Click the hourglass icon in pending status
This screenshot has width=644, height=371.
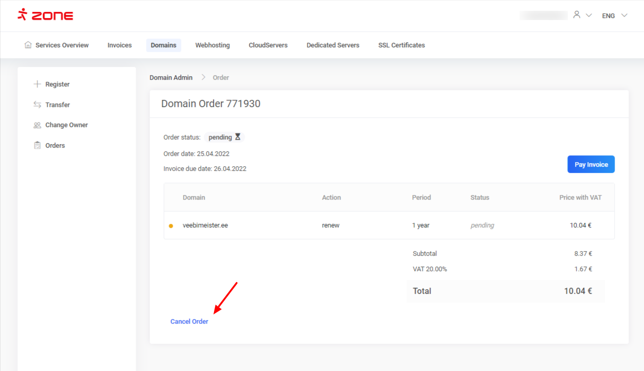(x=238, y=137)
